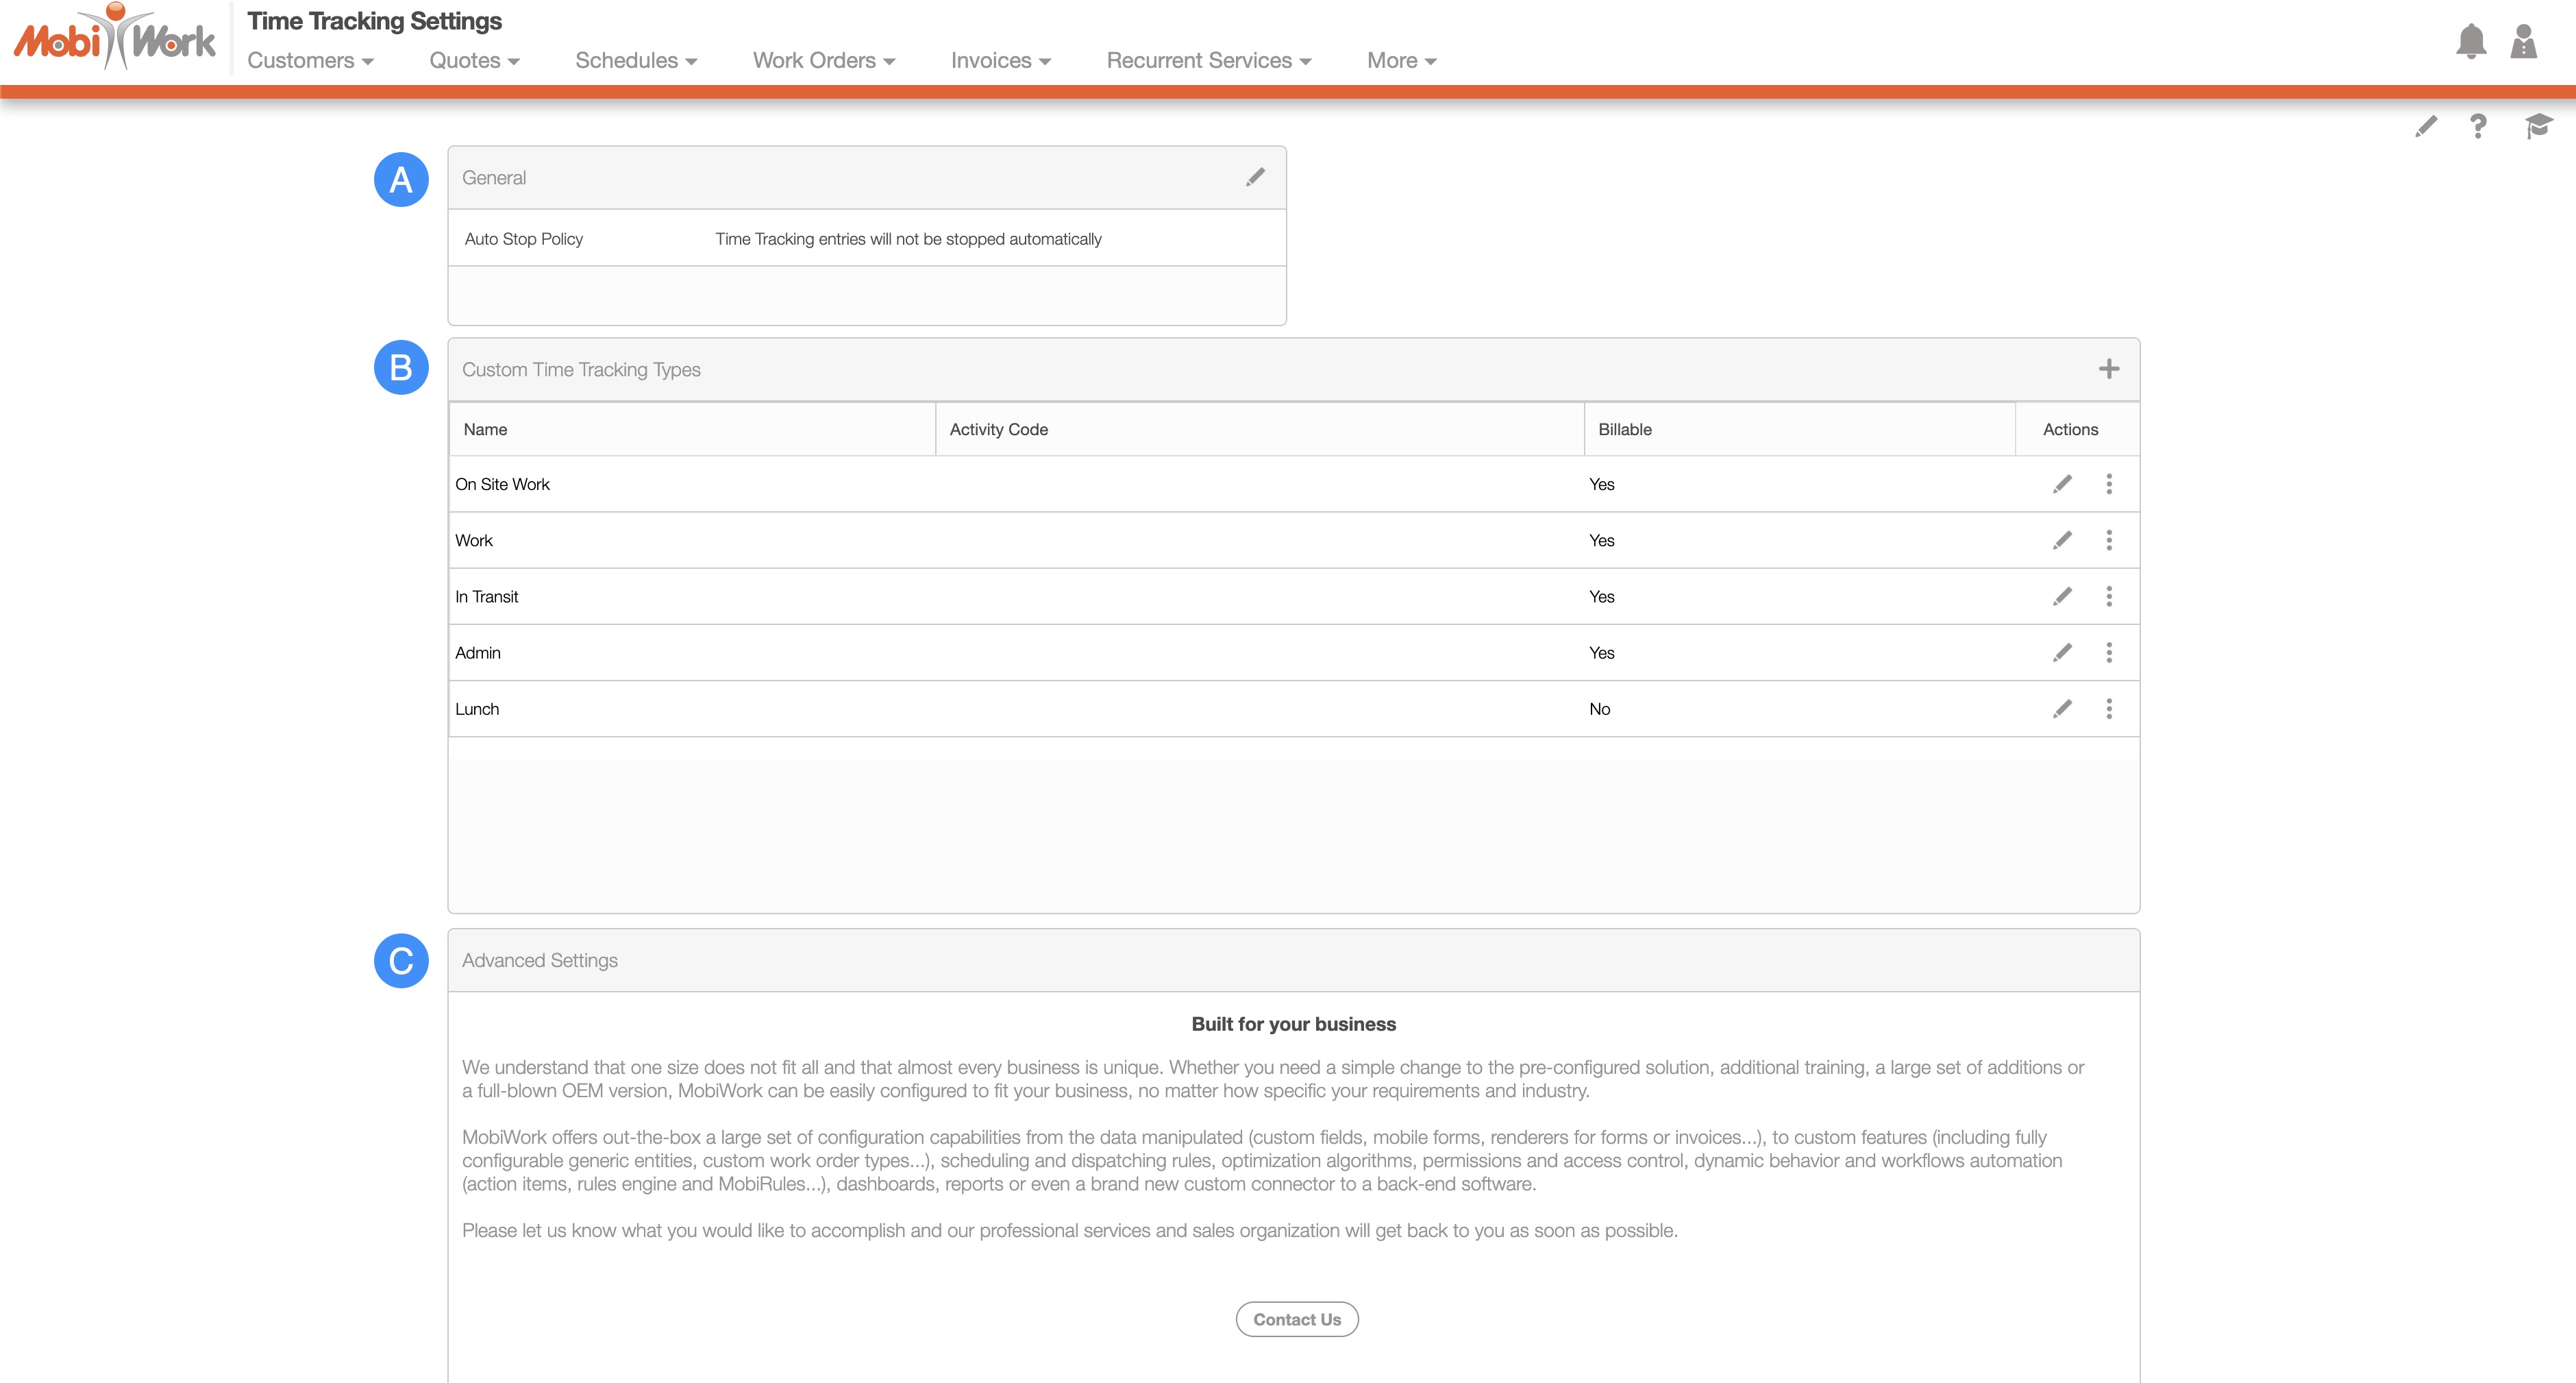Expand the Work Orders dropdown menu
The image size is (2576, 1383).
(x=823, y=61)
